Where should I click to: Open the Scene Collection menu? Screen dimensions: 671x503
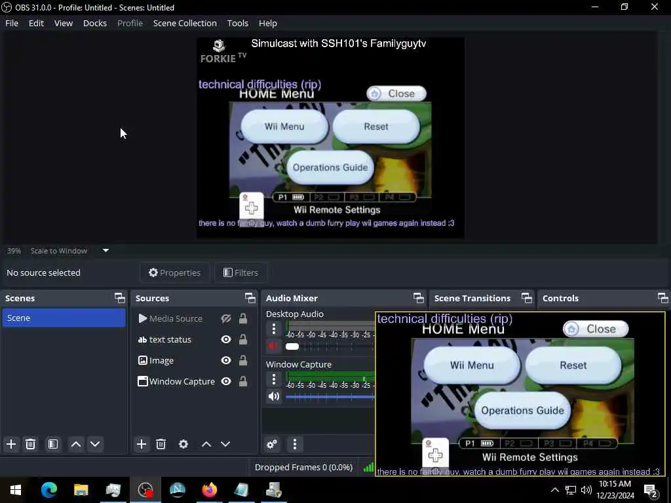coord(185,23)
